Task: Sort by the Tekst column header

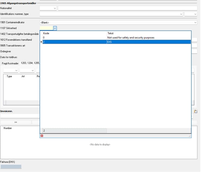Action: 148,33
